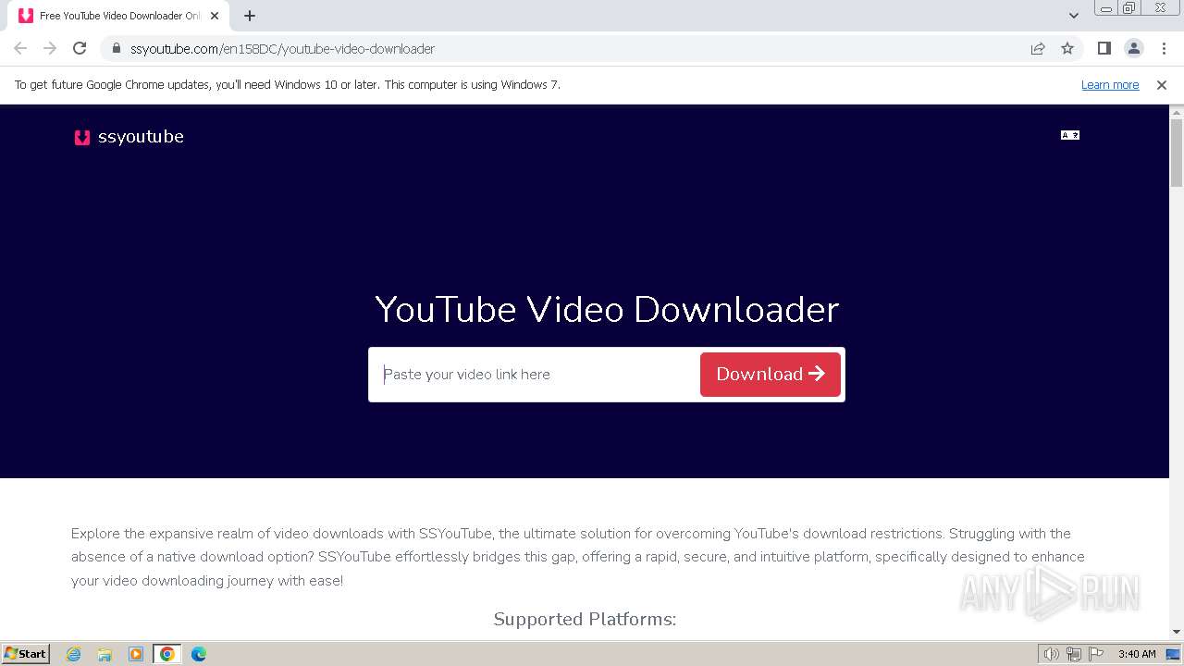The height and width of the screenshot is (666, 1184).
Task: Open the Action Center flag icon
Action: point(1094,654)
